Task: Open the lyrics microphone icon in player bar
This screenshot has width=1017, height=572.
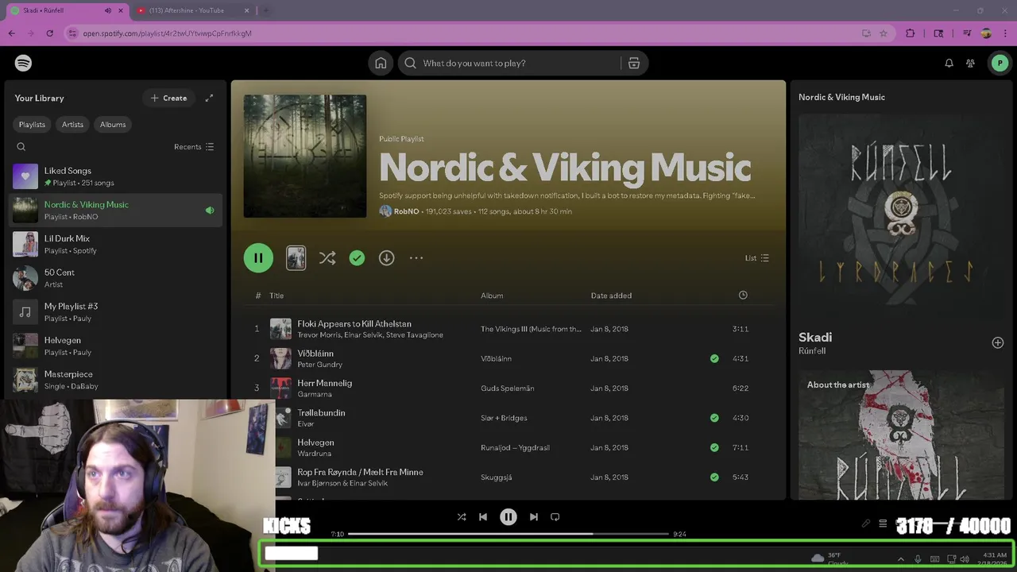Action: pyautogui.click(x=866, y=524)
